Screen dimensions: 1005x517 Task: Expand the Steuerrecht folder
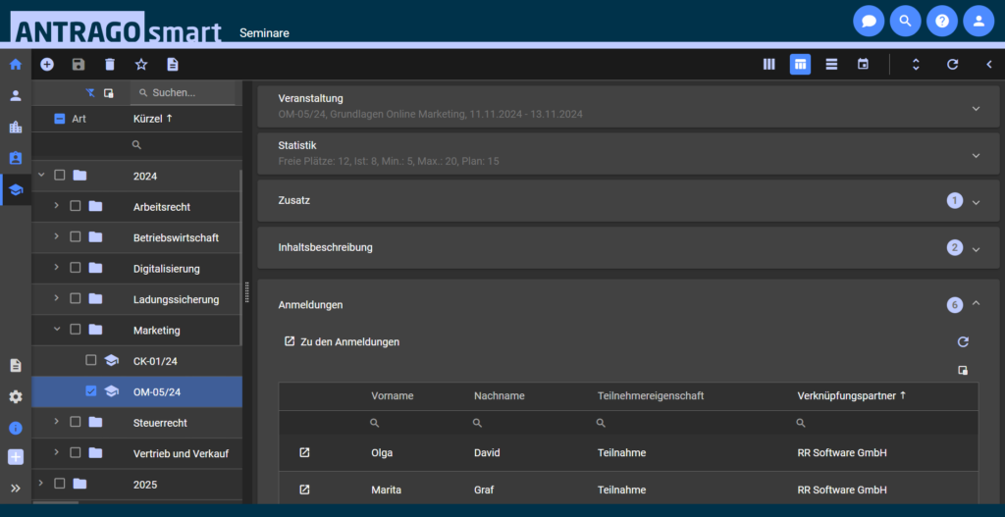(57, 422)
